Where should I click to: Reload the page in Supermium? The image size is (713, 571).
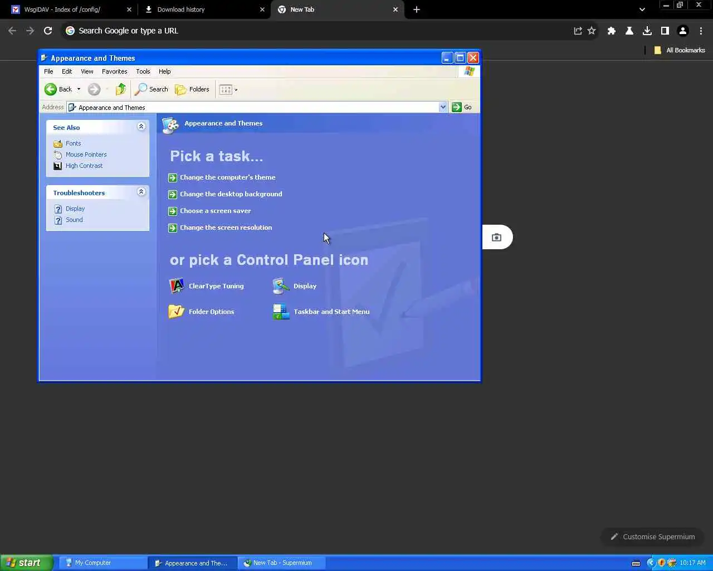pos(48,31)
